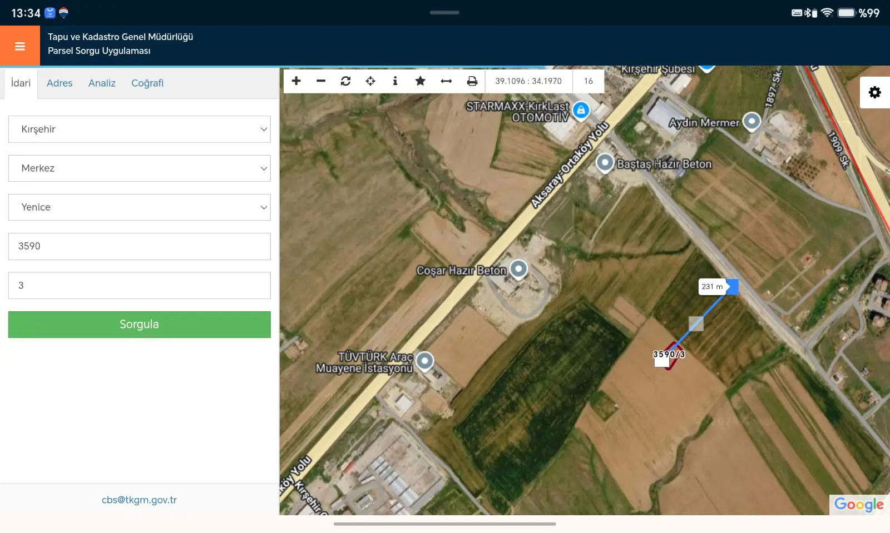This screenshot has width=890, height=533.
Task: Tap the Wi-Fi status icon
Action: [827, 13]
